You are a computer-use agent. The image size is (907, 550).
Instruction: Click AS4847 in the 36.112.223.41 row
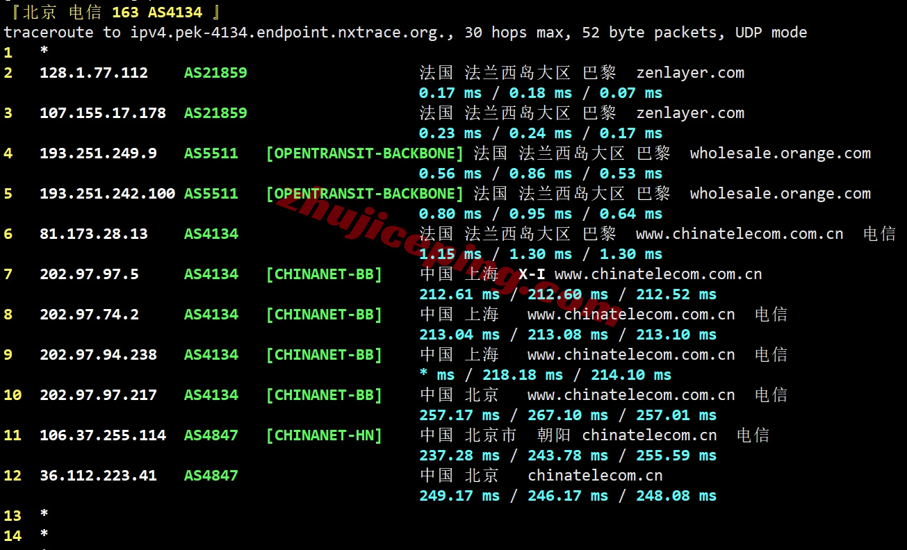click(x=211, y=476)
